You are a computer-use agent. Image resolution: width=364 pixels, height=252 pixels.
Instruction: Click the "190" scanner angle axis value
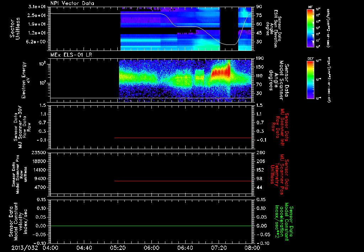pyautogui.click(x=260, y=58)
